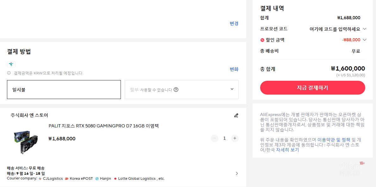Click the 자세히 보기 details link
This screenshot has height=187, width=376.
[x=287, y=150]
